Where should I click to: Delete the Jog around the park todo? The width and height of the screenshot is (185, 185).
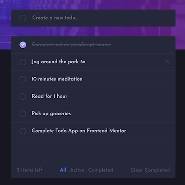(167, 62)
